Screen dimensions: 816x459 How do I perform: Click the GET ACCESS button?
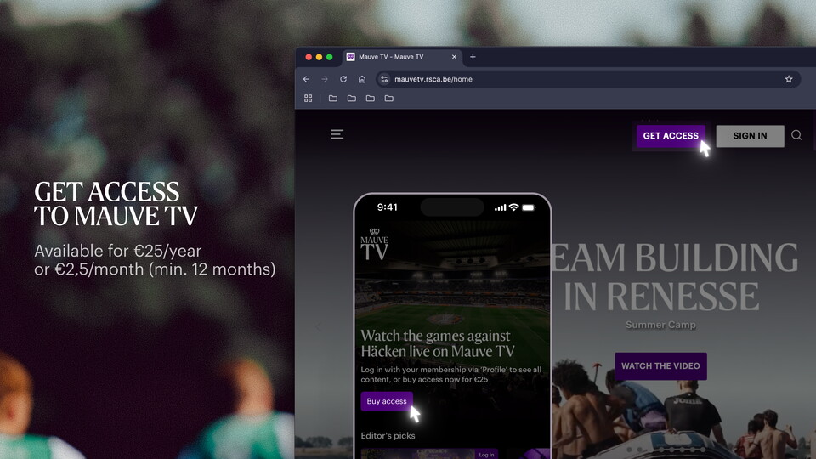pos(670,136)
